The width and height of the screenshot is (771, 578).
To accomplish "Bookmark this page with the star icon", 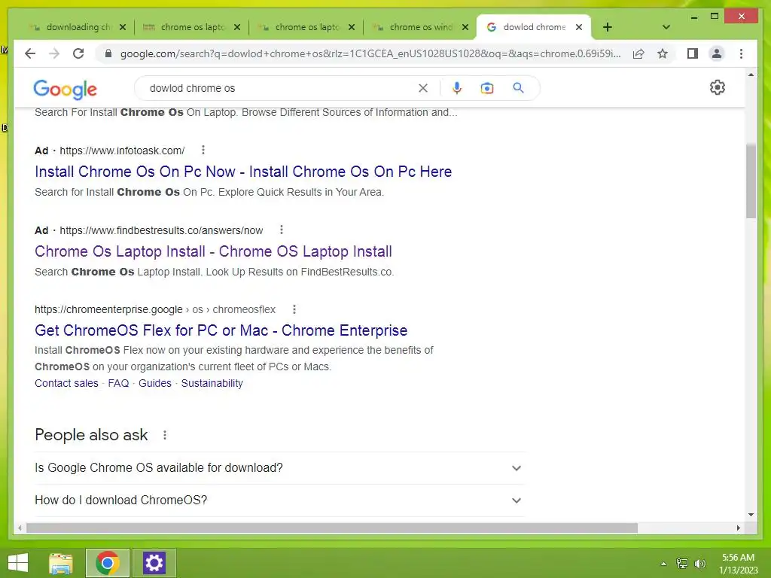I will (663, 53).
